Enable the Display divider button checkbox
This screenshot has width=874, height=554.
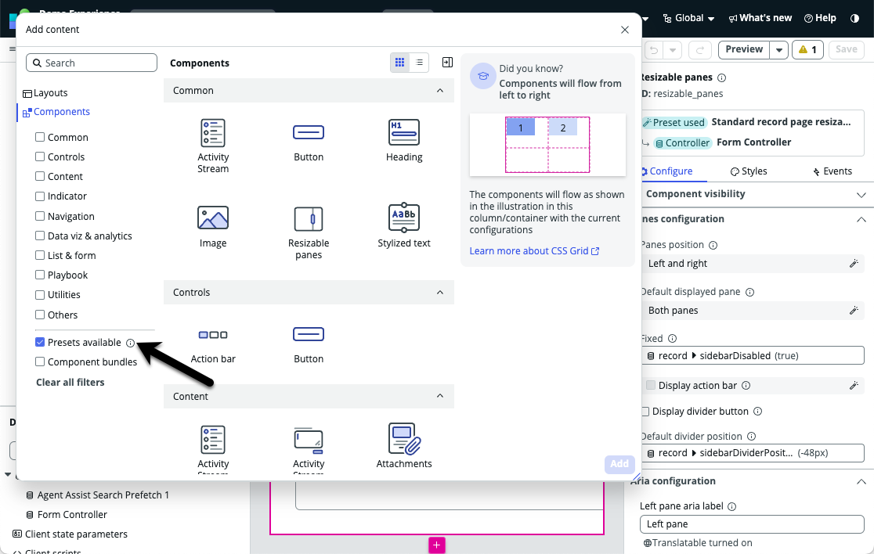point(645,412)
